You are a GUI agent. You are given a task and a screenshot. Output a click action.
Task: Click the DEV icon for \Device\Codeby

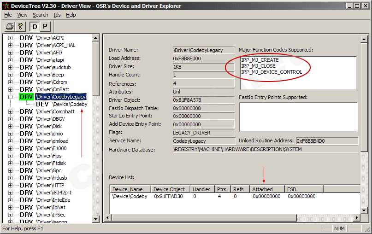42,104
